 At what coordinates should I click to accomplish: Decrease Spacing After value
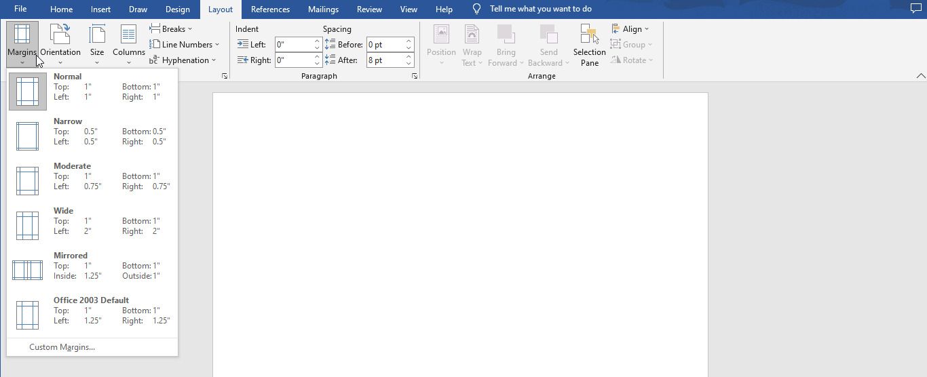[409, 63]
